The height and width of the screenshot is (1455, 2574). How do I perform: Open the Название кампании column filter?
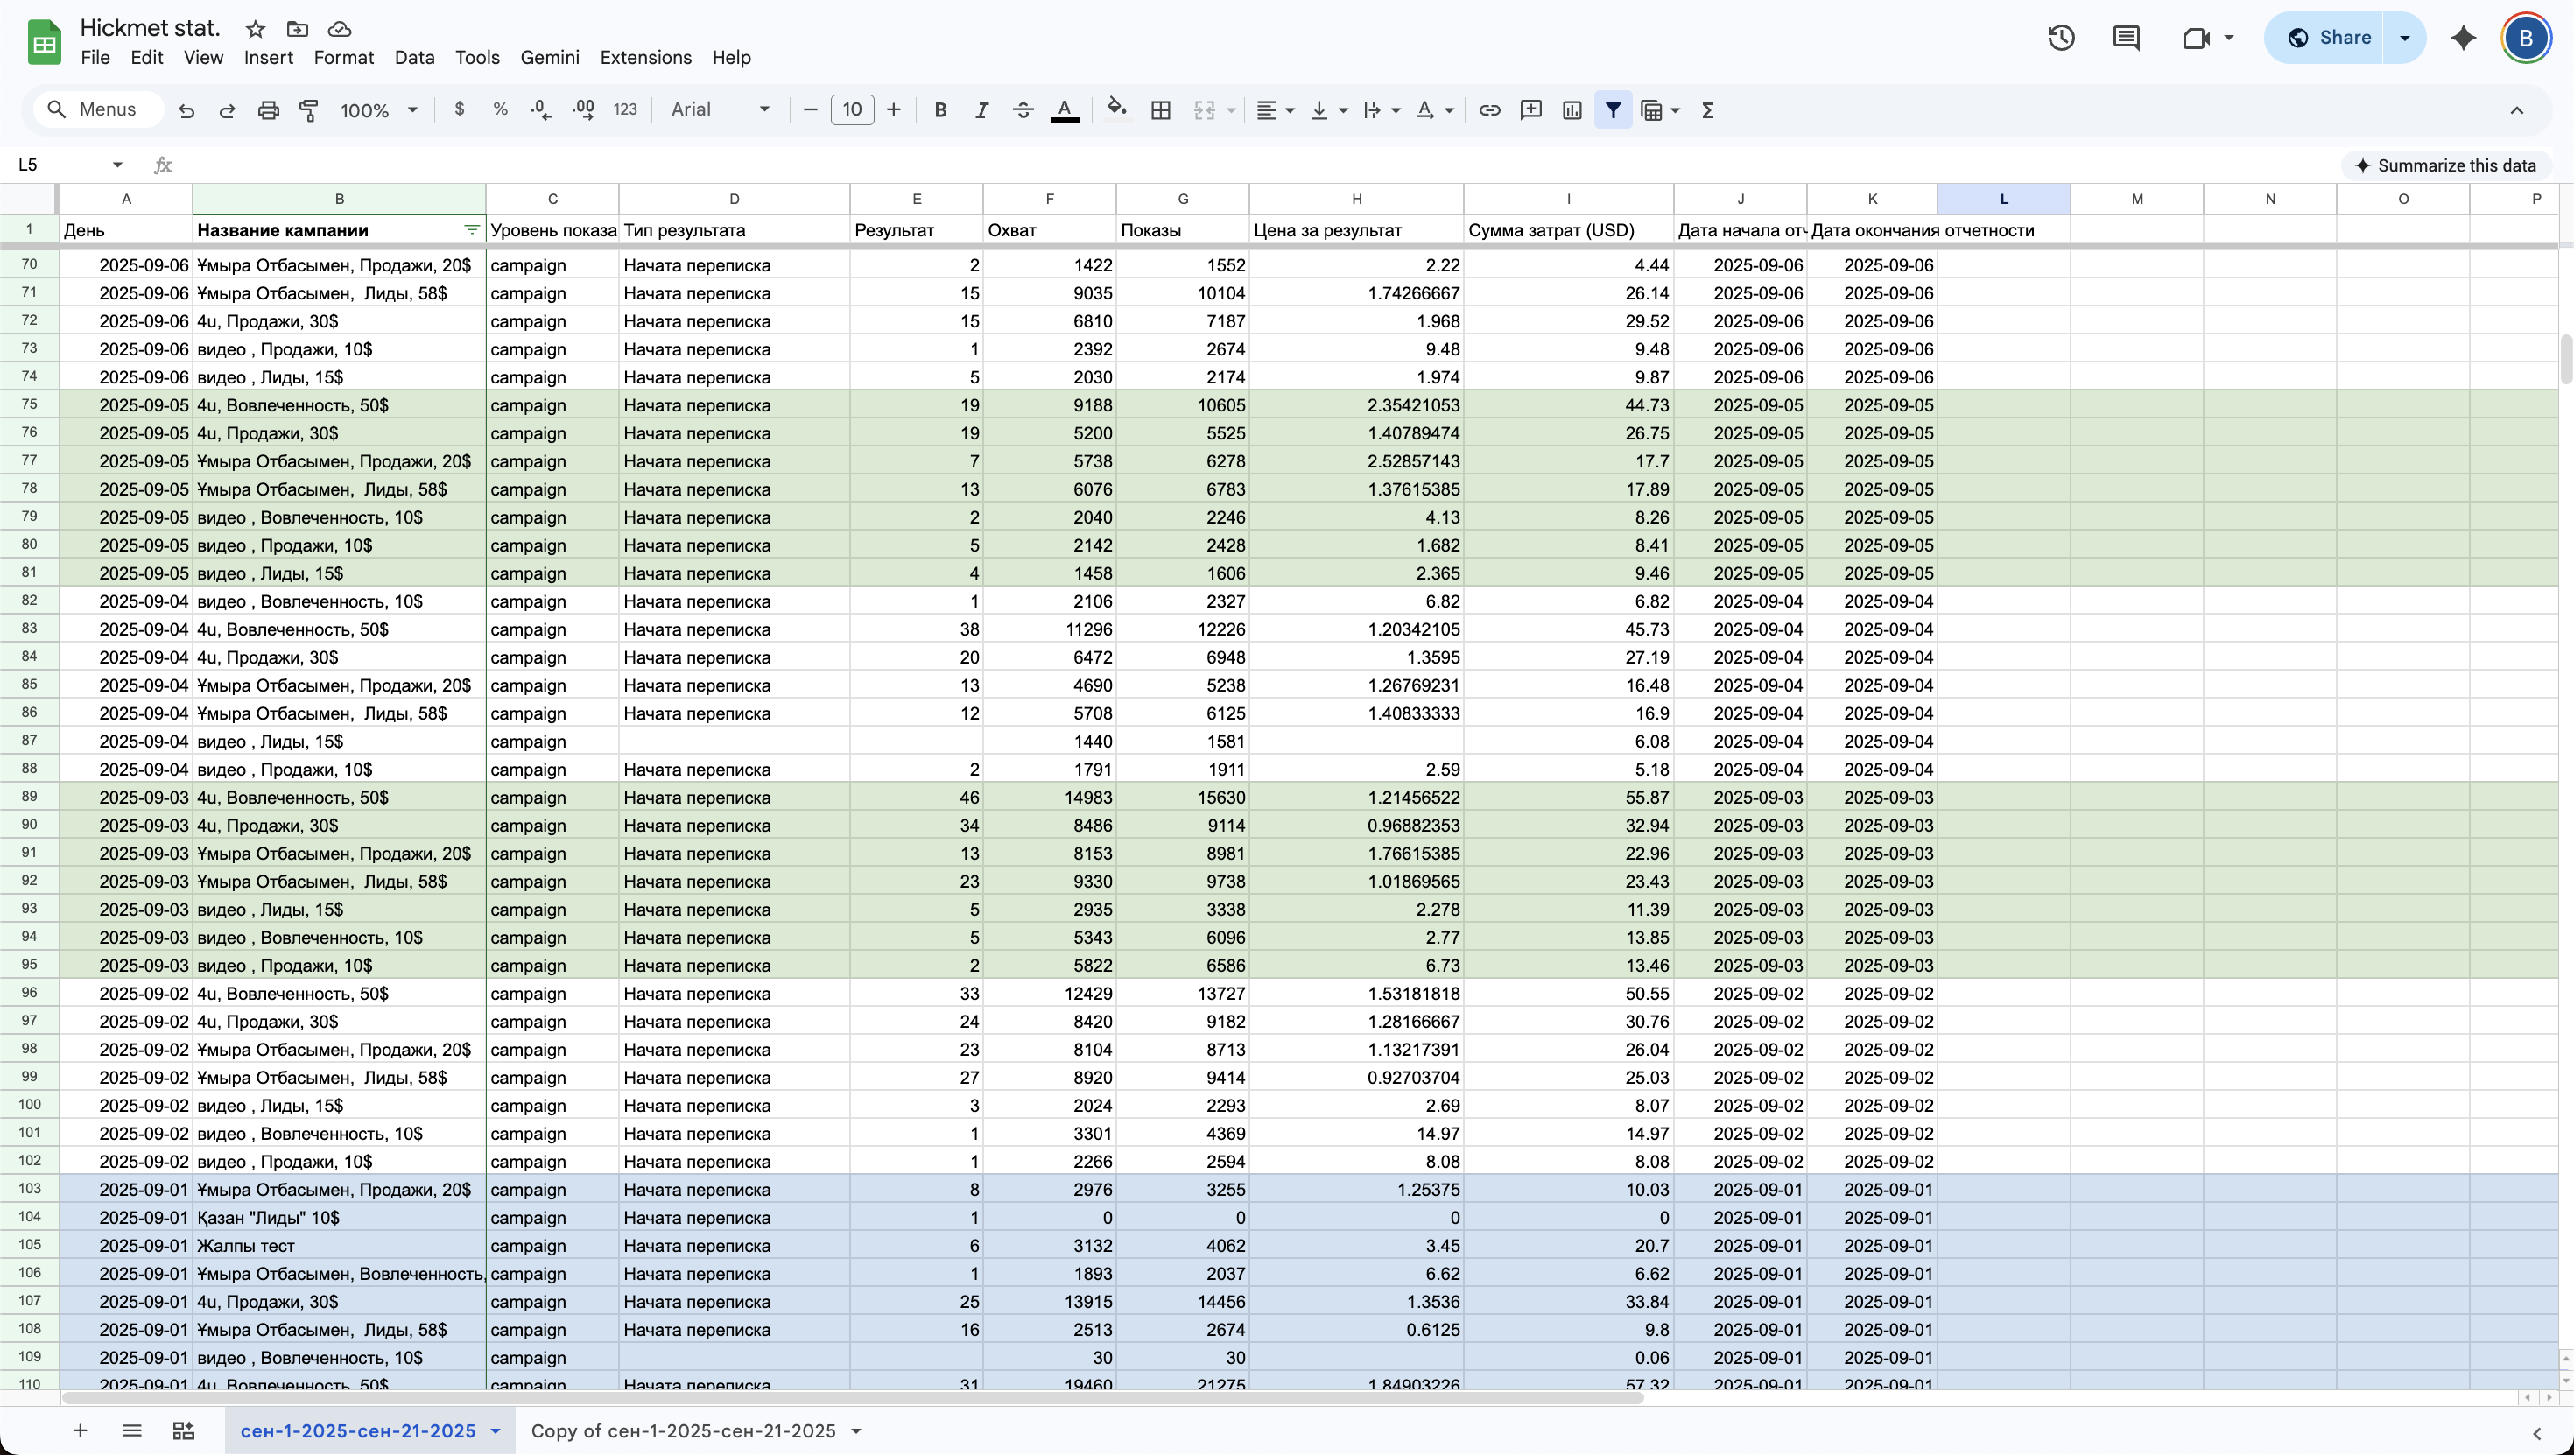pos(472,230)
